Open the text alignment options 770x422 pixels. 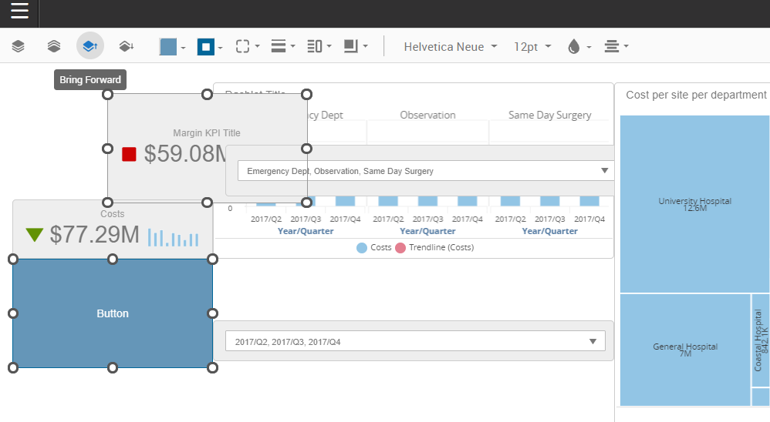[616, 47]
